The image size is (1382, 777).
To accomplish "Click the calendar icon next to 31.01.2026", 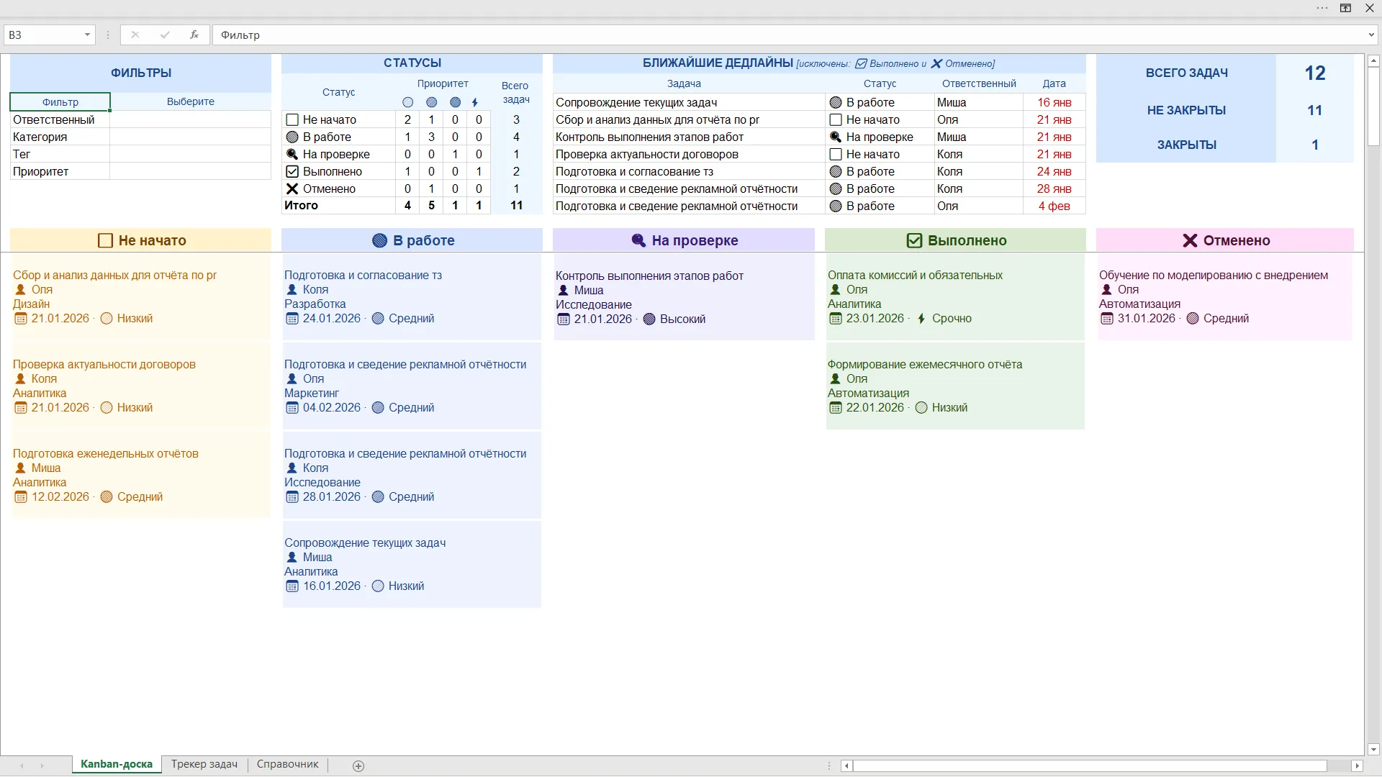I will point(1107,319).
